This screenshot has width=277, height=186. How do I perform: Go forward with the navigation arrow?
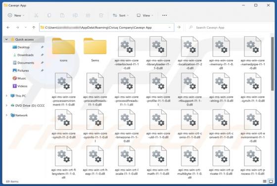click(x=17, y=27)
